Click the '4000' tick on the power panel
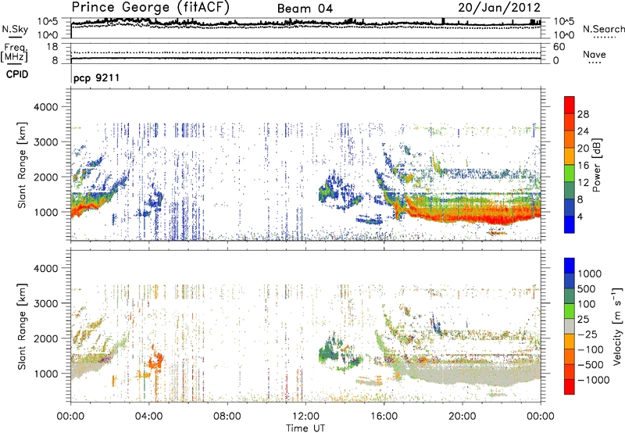625x433 pixels. tap(46, 107)
